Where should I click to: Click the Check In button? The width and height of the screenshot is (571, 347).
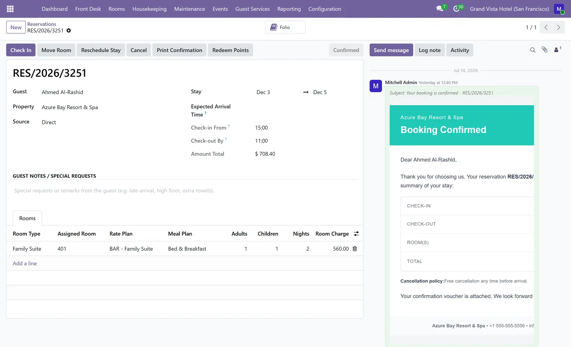click(21, 50)
